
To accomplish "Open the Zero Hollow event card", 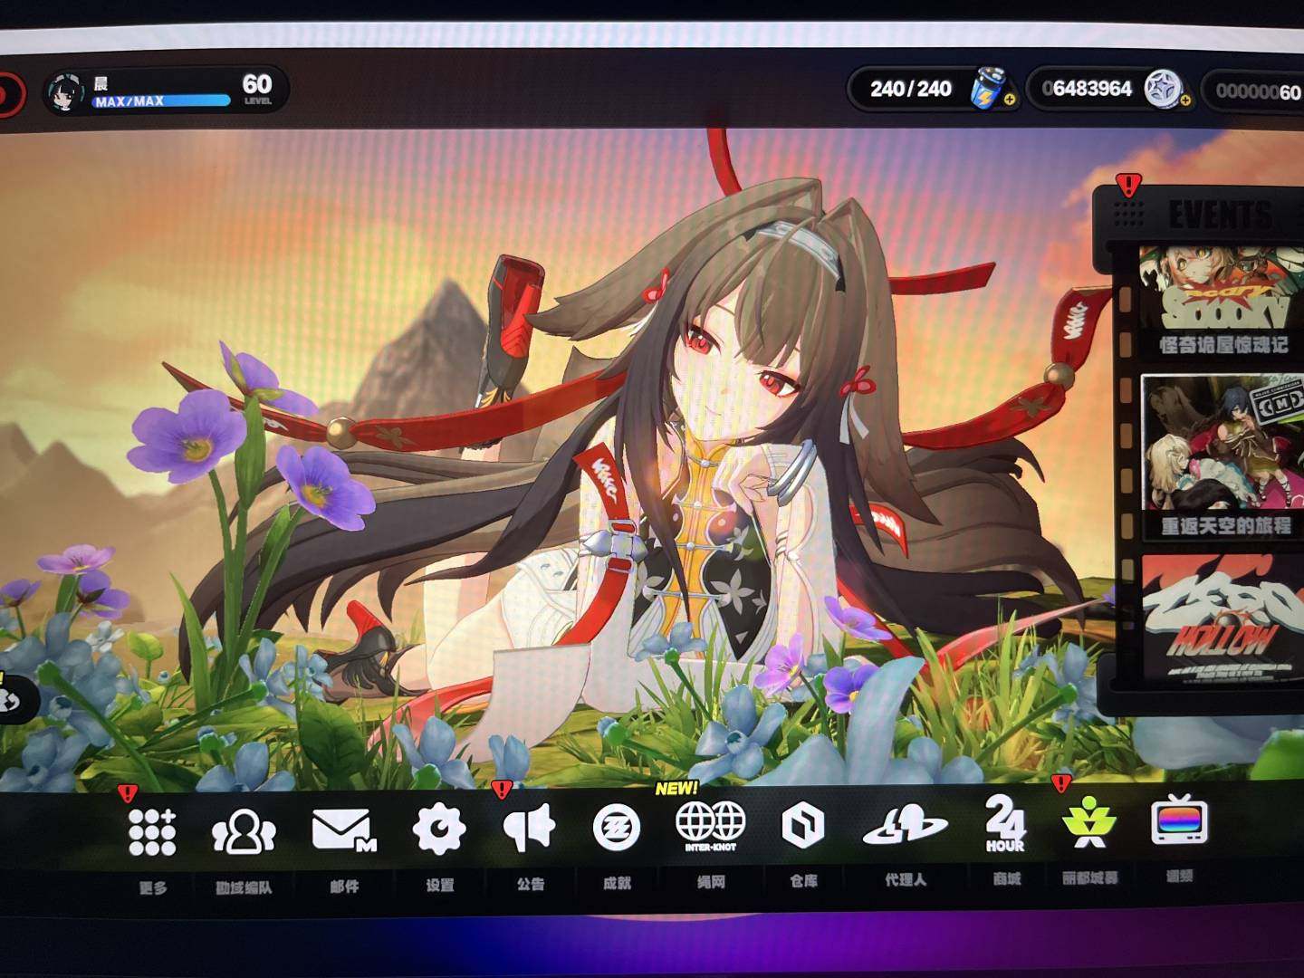I will tap(1222, 618).
